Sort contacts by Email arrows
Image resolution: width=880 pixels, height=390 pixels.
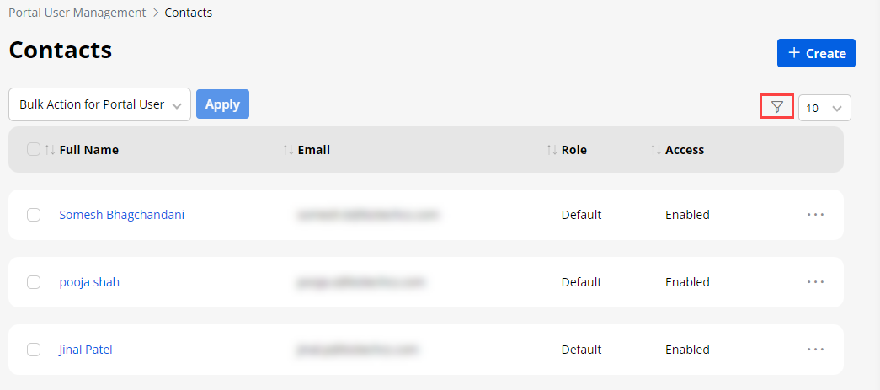click(288, 150)
